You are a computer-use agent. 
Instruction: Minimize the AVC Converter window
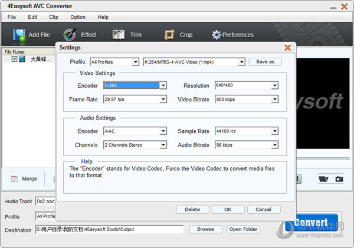(x=333, y=7)
